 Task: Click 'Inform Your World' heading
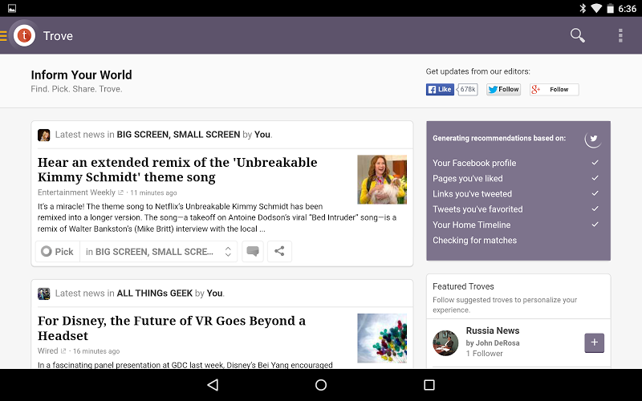(x=82, y=75)
